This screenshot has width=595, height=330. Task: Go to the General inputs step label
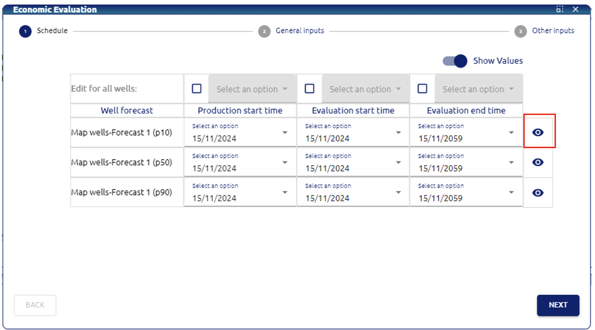299,31
